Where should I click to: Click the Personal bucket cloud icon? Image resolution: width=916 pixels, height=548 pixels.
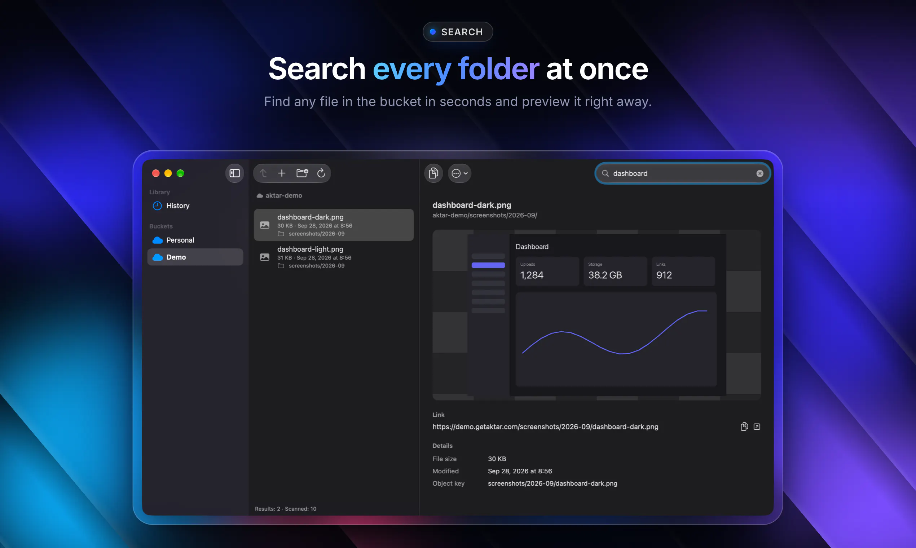click(x=158, y=240)
